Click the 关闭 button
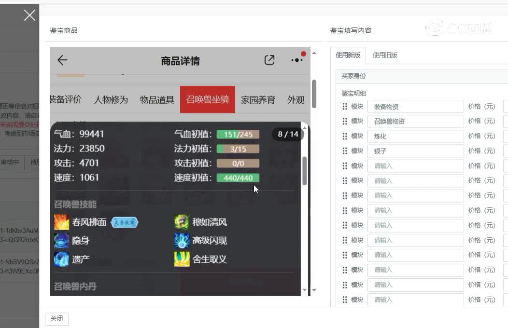508x328 pixels. [x=56, y=319]
